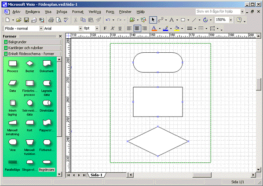263x186 pixels.
Task: Switch to the Sida-1 page tab
Action: pyautogui.click(x=96, y=175)
